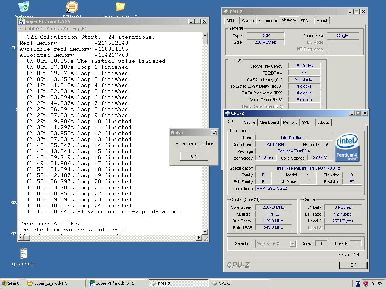
Task: Click the Multiplier x 17.0 field
Action: [x=273, y=214]
